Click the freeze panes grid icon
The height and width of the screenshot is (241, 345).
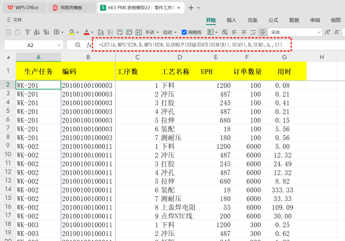(x=211, y=32)
